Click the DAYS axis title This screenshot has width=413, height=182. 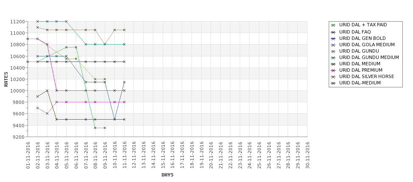167,175
